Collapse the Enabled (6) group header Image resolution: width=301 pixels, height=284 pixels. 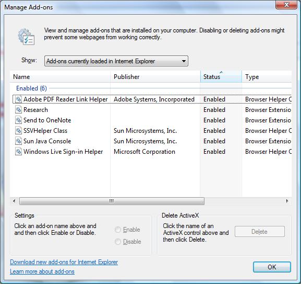tap(31, 88)
